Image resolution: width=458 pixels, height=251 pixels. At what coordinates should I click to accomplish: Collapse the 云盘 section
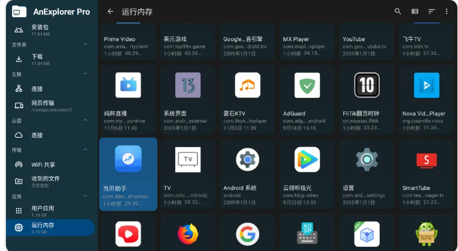coord(85,120)
